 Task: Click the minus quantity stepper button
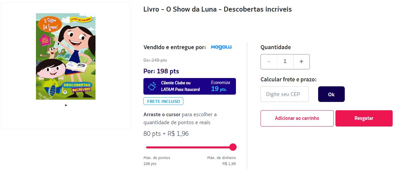click(269, 62)
